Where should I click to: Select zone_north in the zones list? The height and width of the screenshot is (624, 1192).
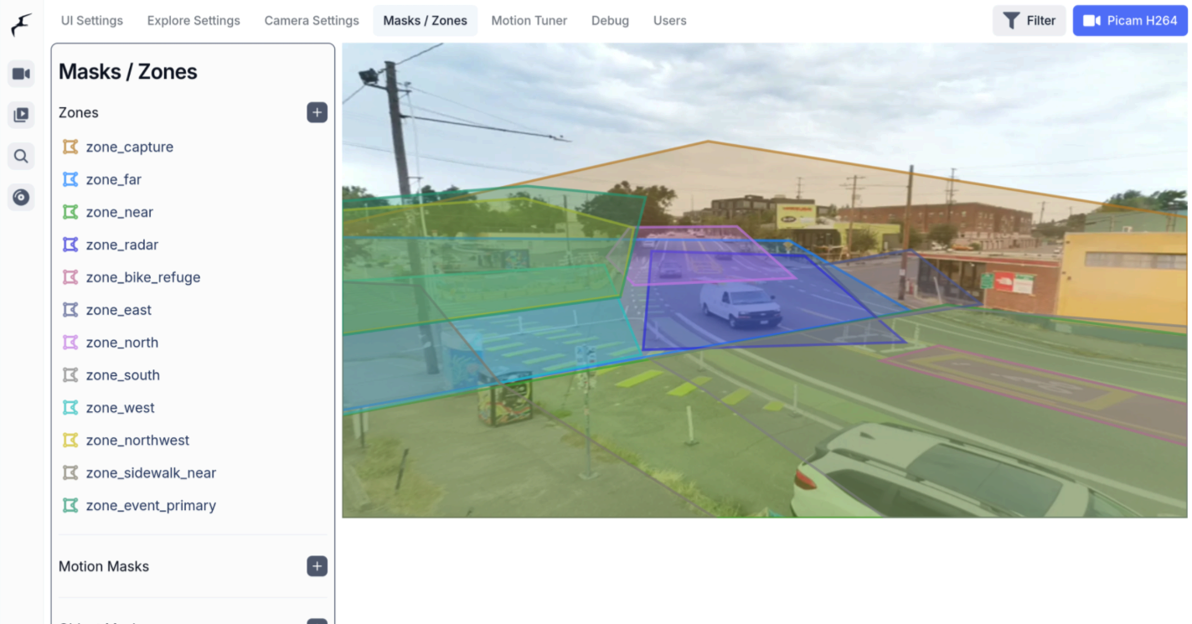[x=122, y=343]
